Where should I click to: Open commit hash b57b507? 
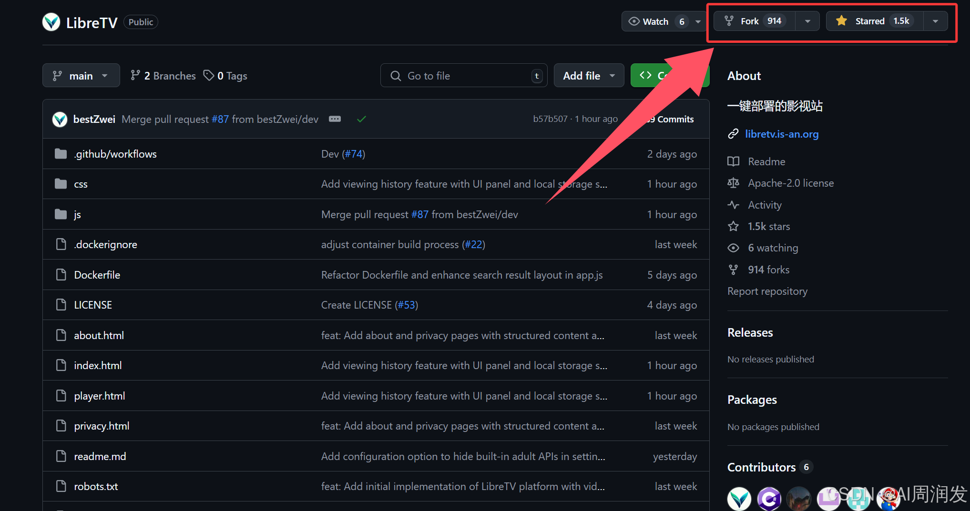(x=550, y=119)
